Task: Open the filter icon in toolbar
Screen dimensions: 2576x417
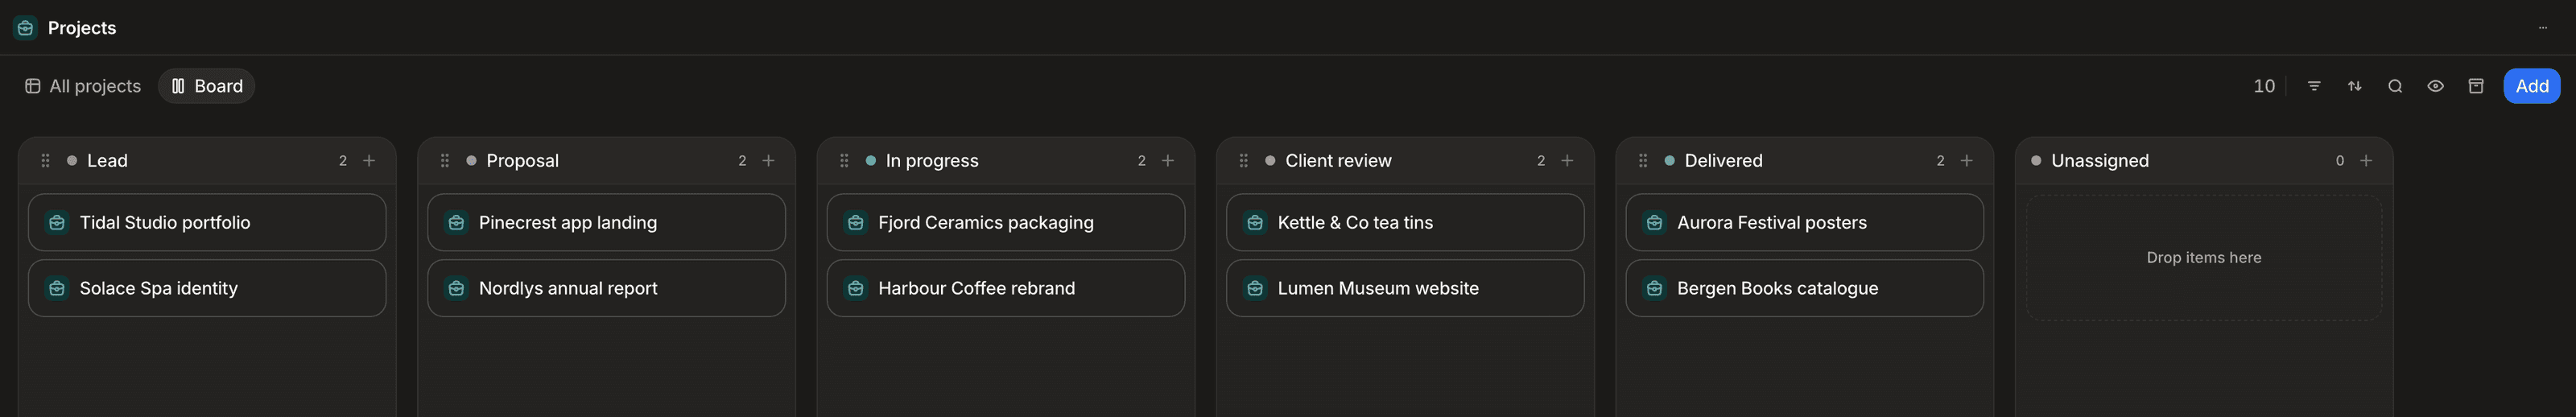Action: coord(2314,86)
